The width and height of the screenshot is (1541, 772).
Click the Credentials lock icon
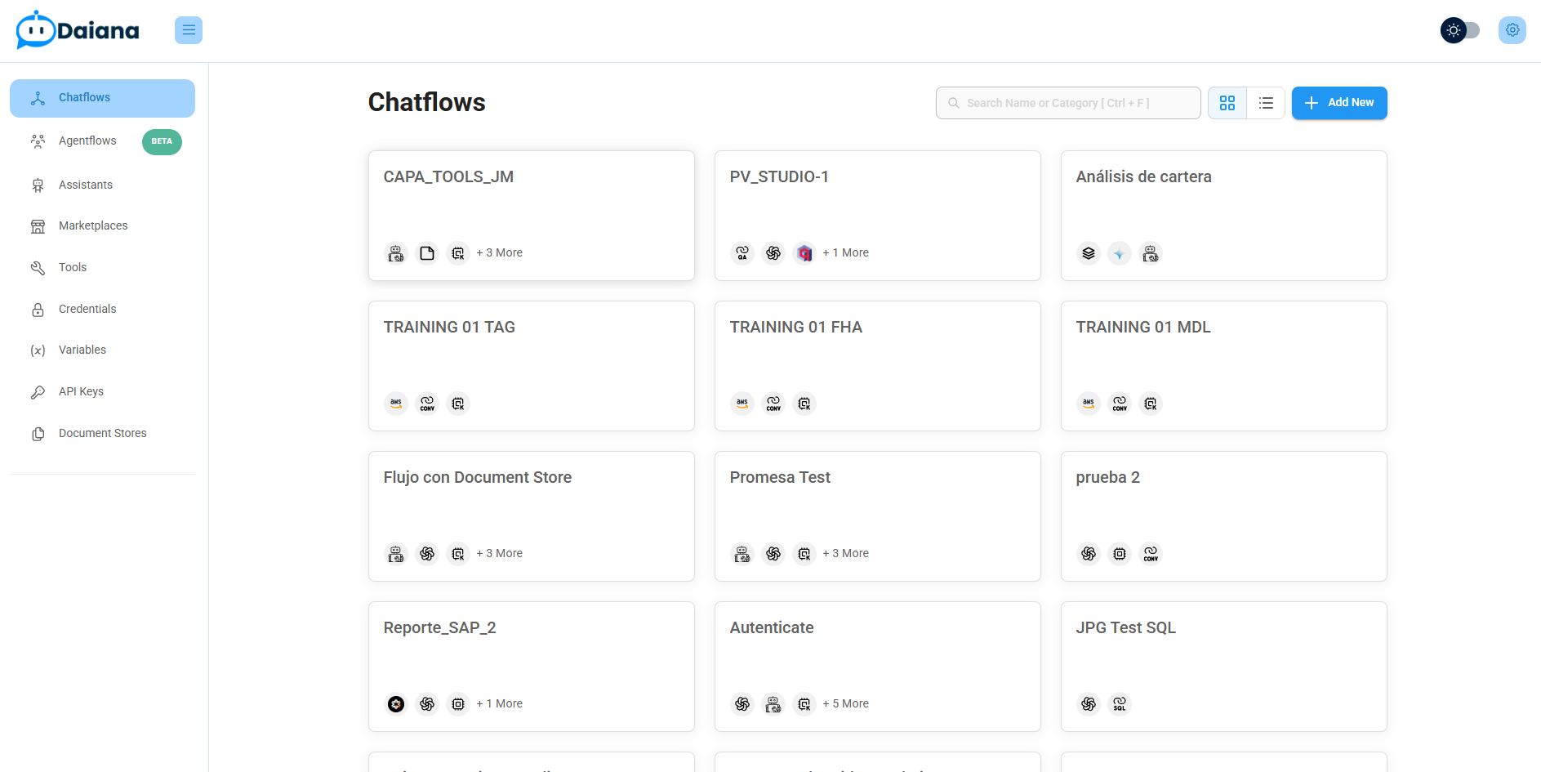(38, 310)
